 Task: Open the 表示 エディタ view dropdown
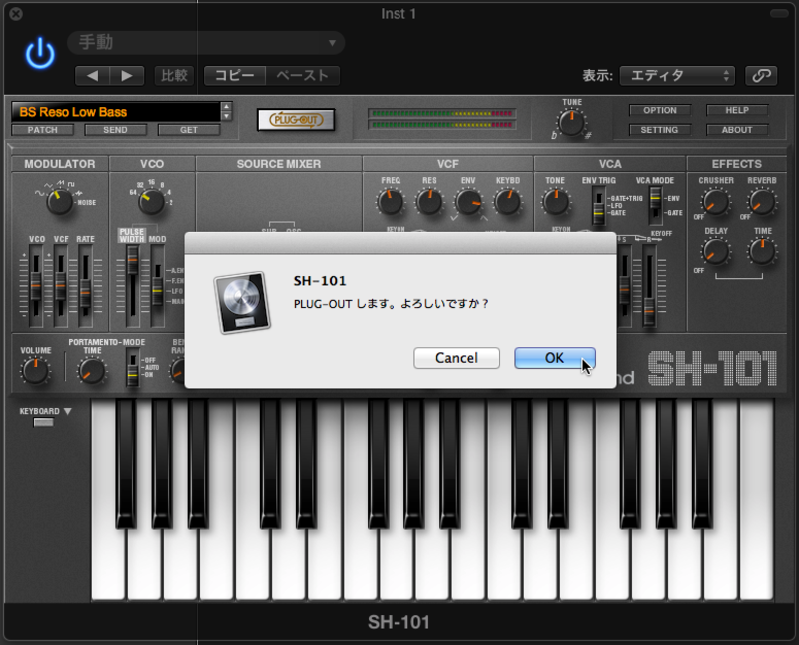pos(677,76)
